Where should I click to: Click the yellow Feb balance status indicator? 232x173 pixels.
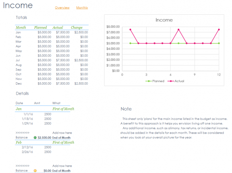click(35, 171)
